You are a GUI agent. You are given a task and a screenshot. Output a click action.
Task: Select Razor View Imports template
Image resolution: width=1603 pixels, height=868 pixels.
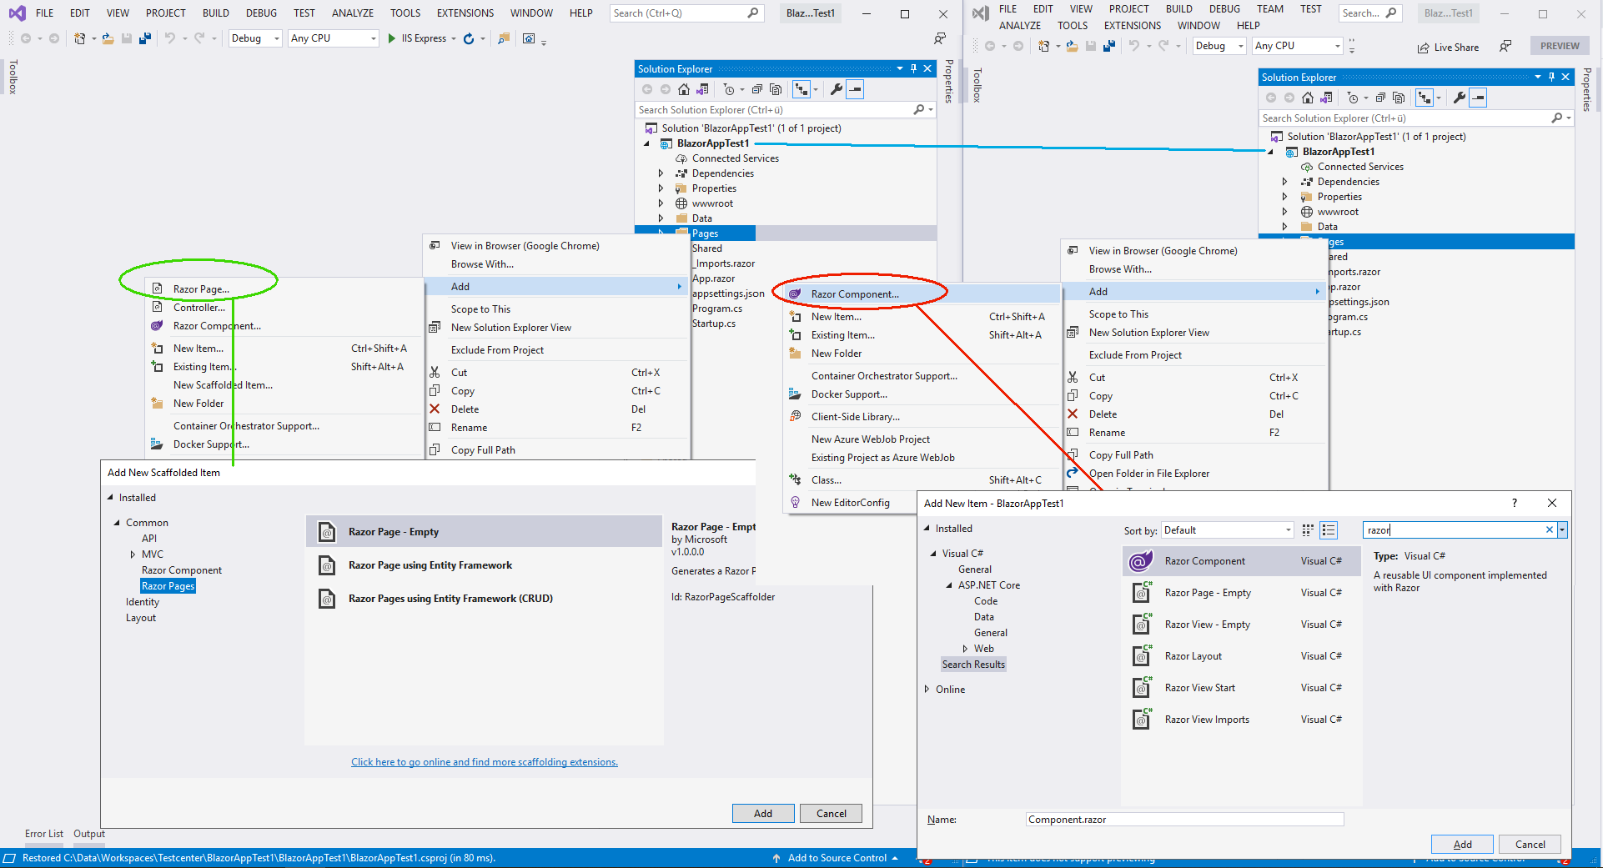tap(1241, 720)
